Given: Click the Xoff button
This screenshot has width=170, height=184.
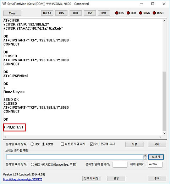Looking at the screenshot, I should coord(104,13).
